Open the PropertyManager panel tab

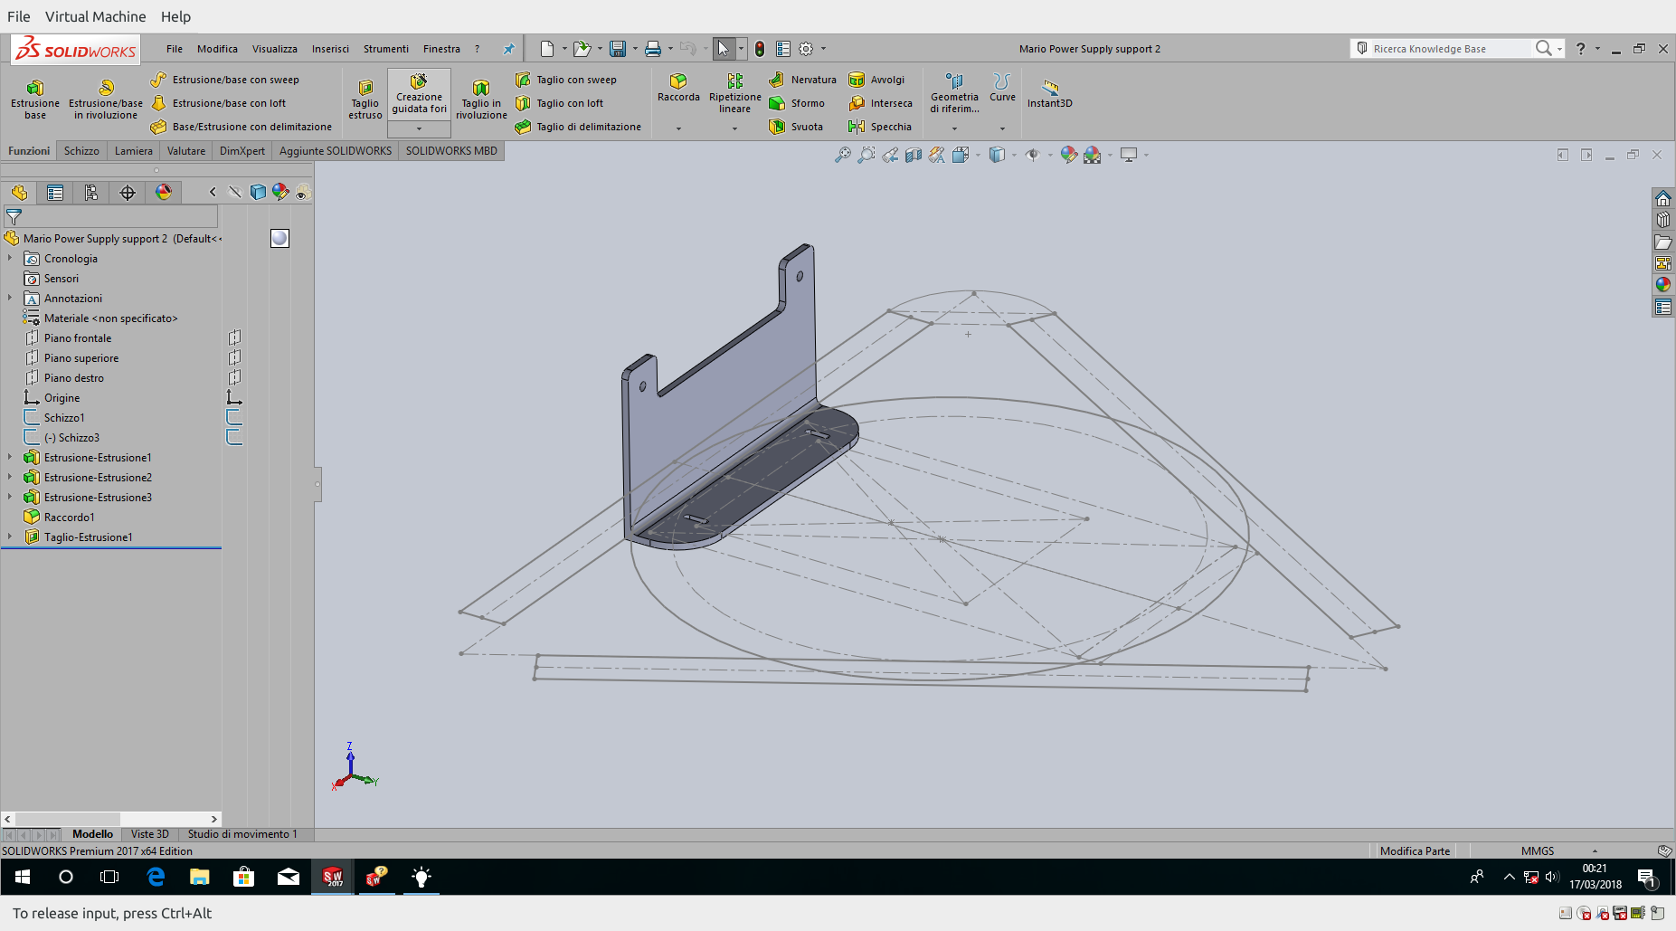point(55,193)
